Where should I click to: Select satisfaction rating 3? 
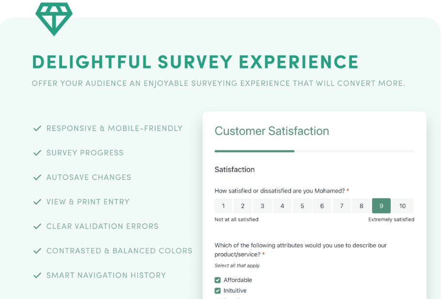pos(263,206)
